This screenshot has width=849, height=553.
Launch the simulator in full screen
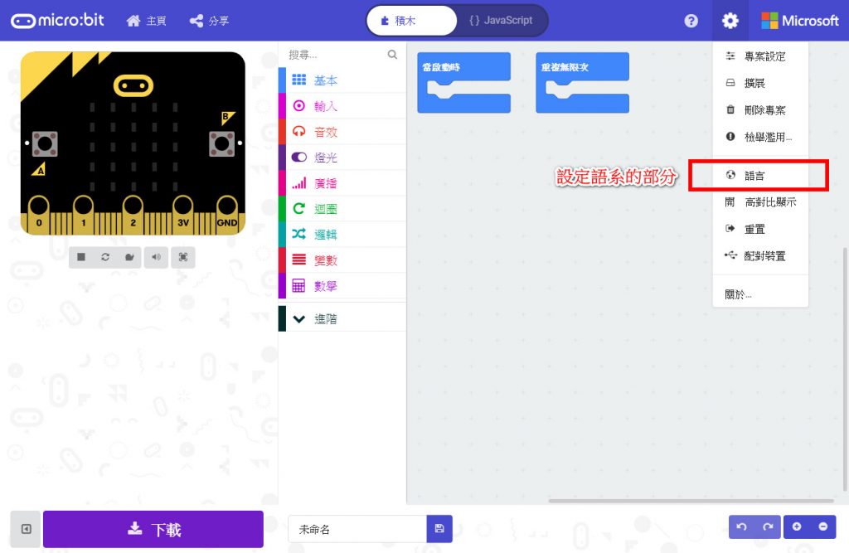click(x=182, y=257)
